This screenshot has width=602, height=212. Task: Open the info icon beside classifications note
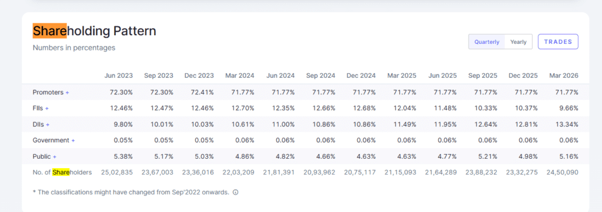pyautogui.click(x=236, y=193)
